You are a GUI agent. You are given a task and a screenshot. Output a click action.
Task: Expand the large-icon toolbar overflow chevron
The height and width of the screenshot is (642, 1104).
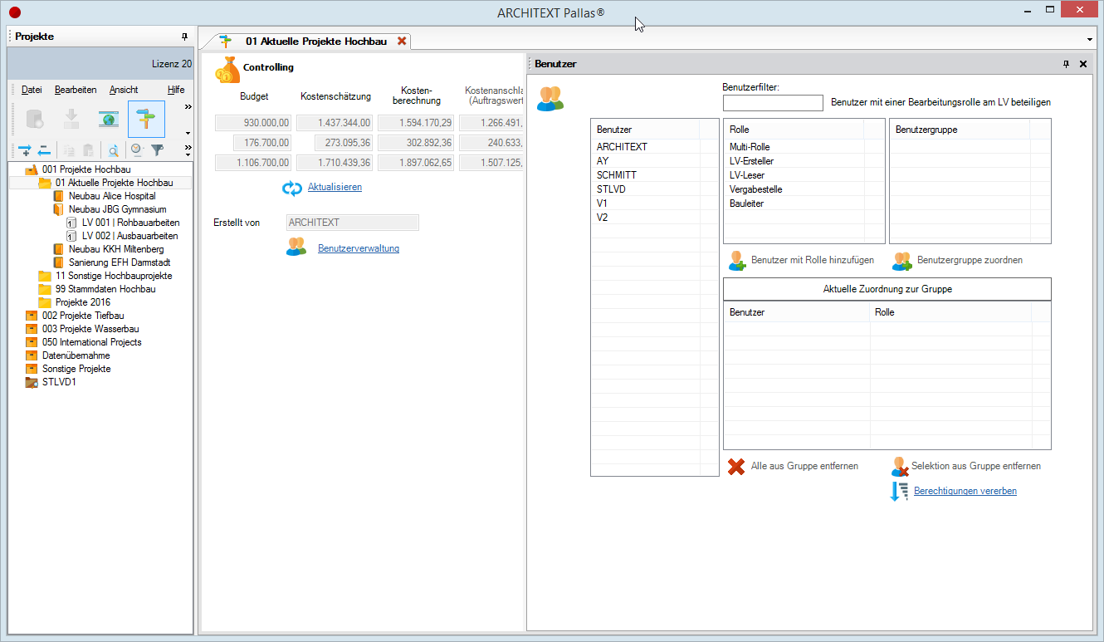pyautogui.click(x=188, y=106)
